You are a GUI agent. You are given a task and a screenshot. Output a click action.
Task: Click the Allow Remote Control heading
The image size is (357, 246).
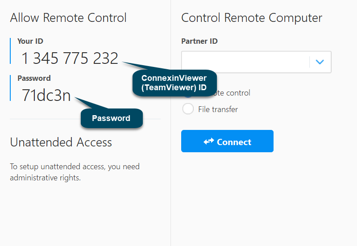pos(68,18)
